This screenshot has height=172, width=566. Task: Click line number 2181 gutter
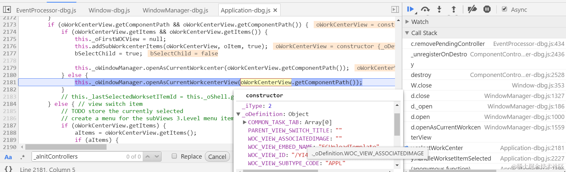click(10, 82)
